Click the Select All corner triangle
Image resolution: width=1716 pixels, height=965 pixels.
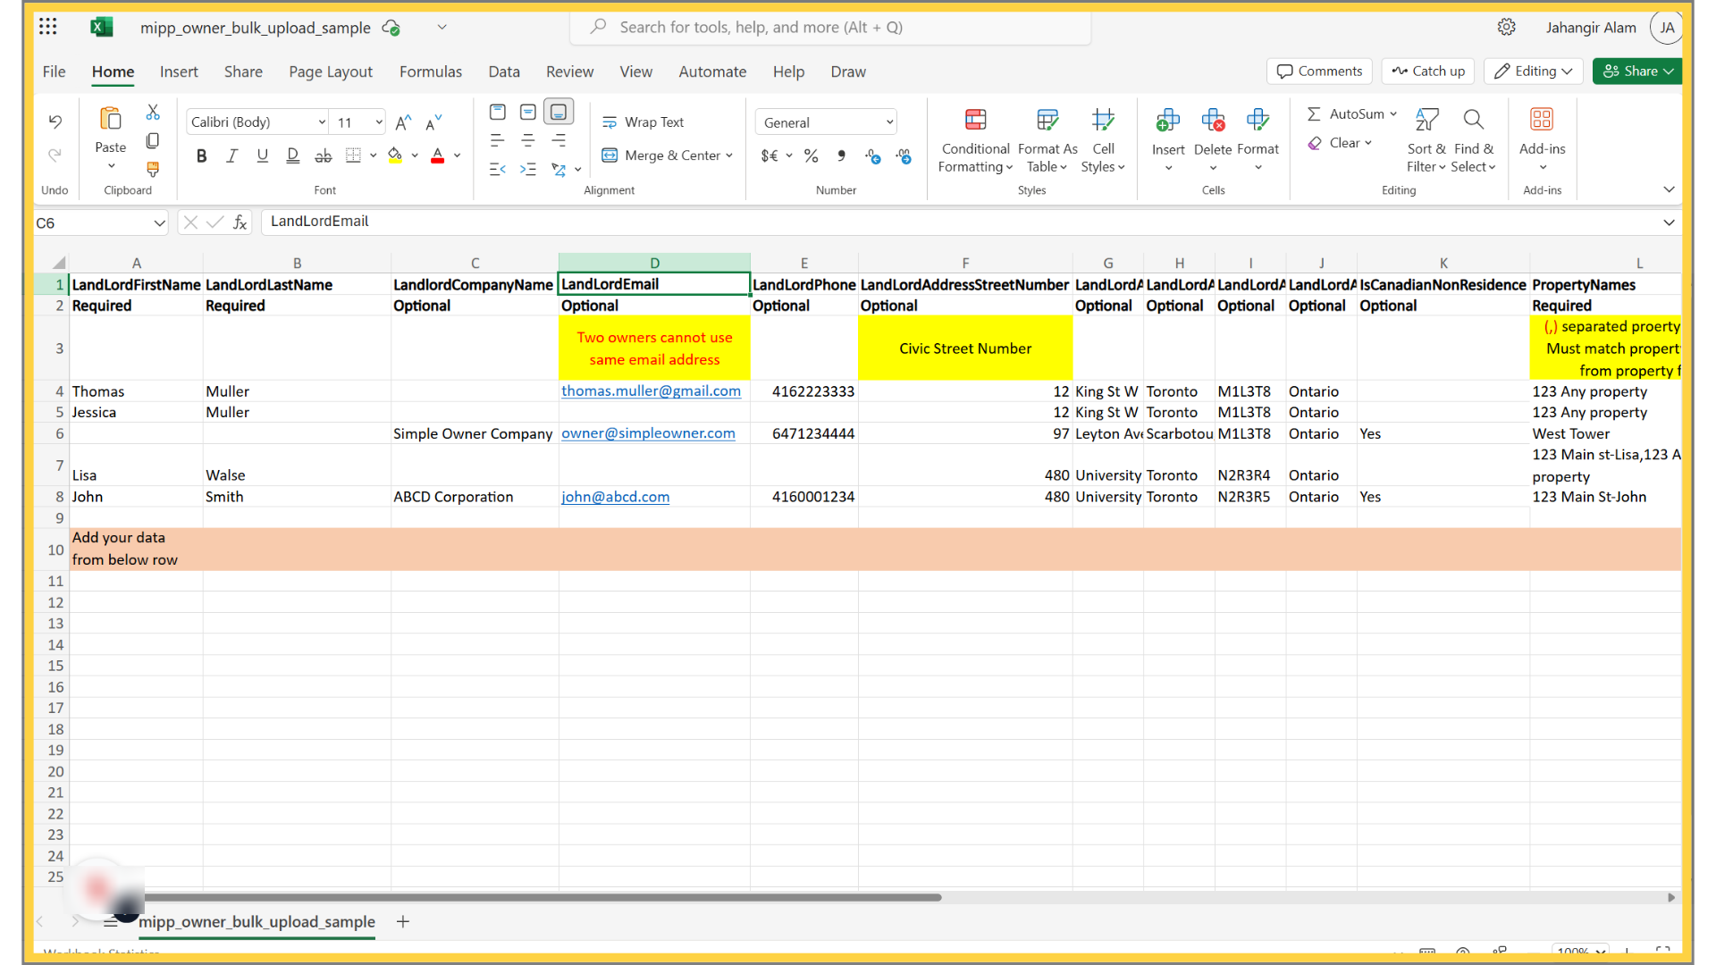click(x=59, y=263)
